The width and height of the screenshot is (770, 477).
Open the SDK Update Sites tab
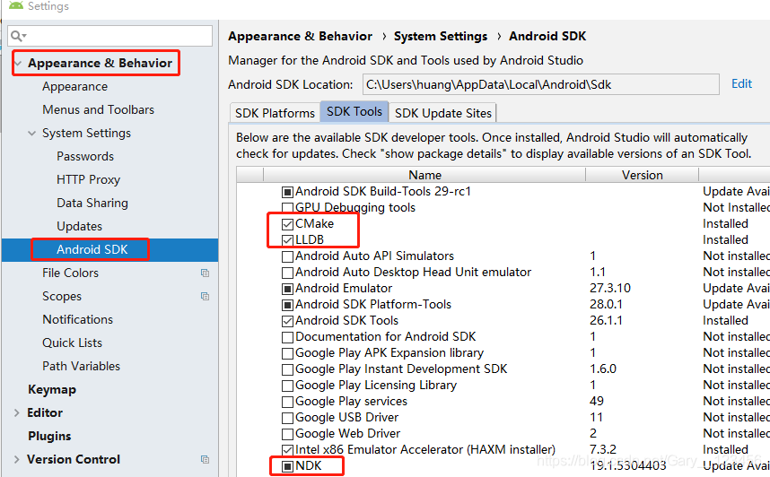443,113
